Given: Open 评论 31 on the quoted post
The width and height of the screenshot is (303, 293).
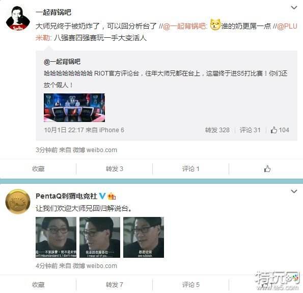Looking at the screenshot, I should pos(250,130).
